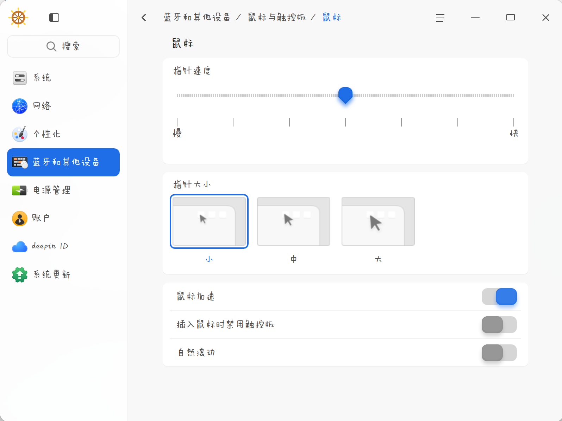Open 账户 user avatar icon
562x421 pixels.
point(20,218)
